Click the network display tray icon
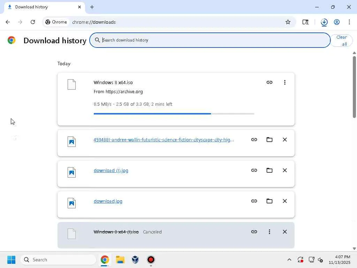The width and height of the screenshot is (357, 268). coord(311,260)
